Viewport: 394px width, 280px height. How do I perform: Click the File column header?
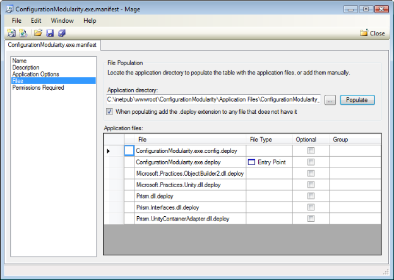(x=190, y=140)
